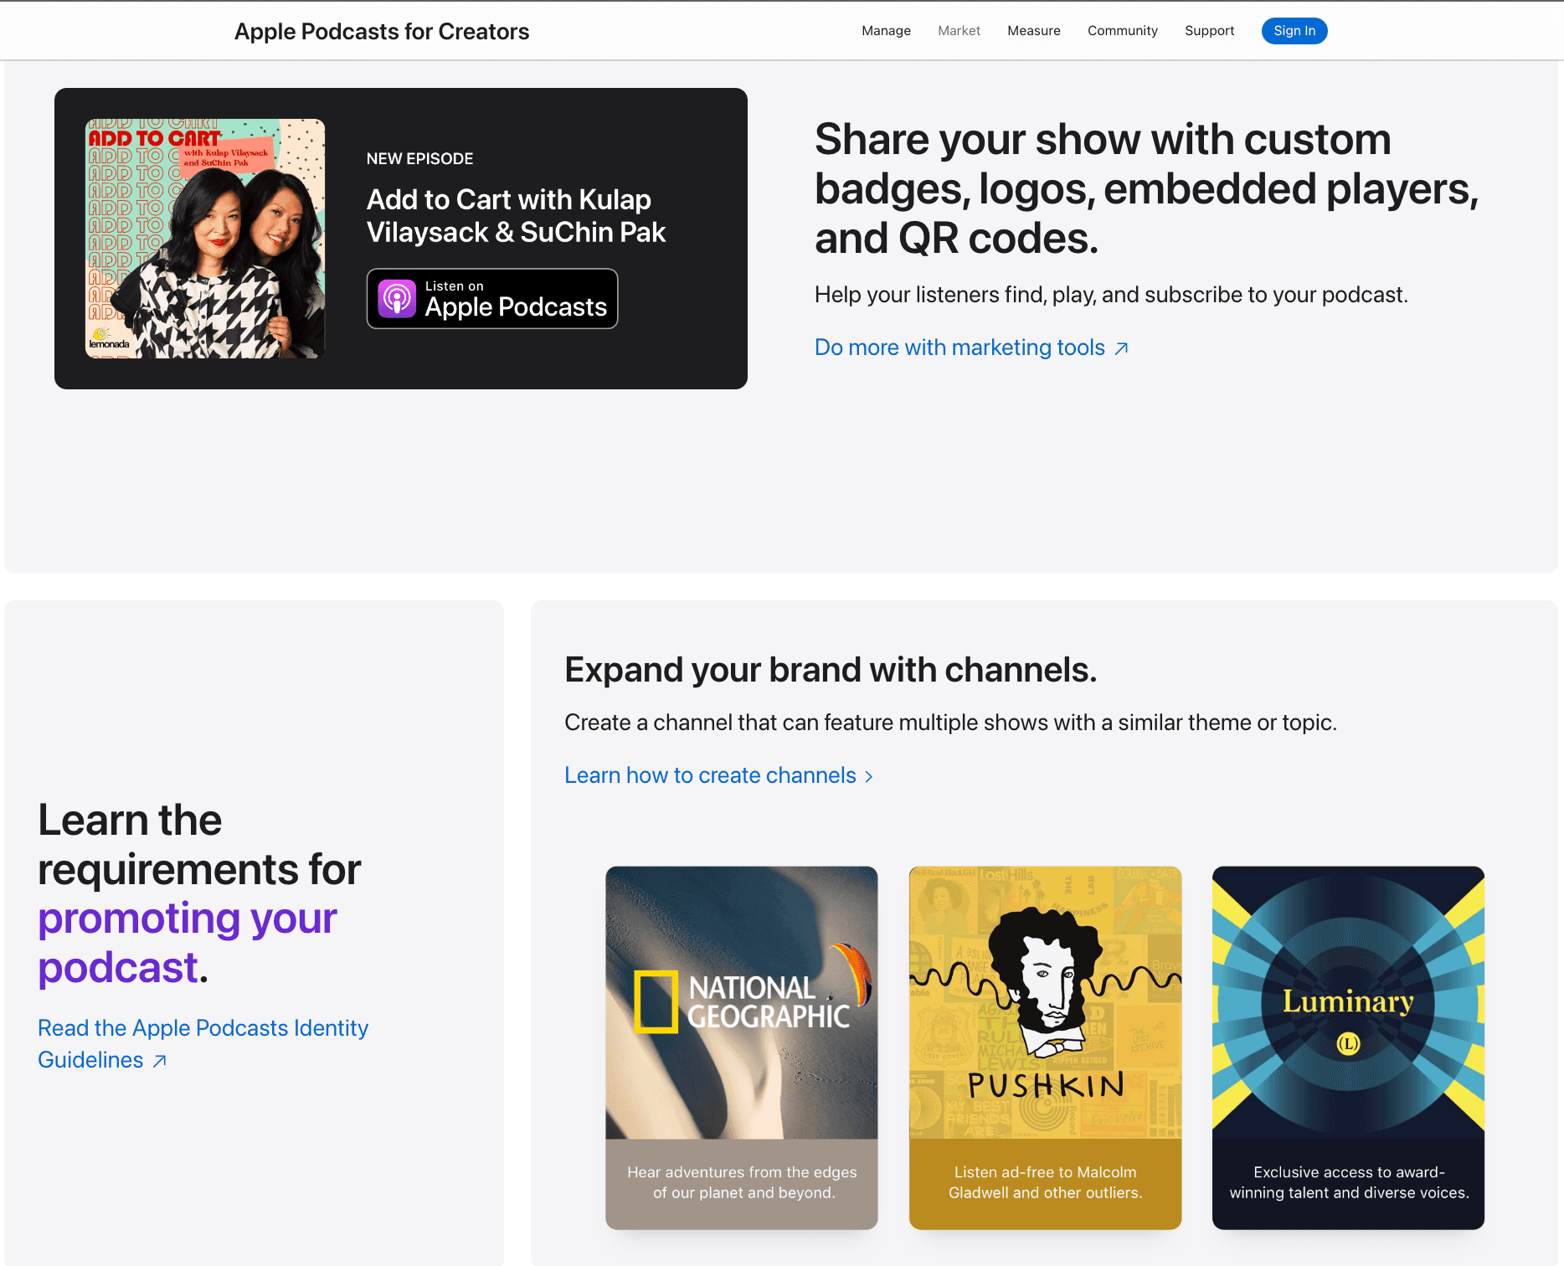Click the purple Apple Podcasts icon in badge
The height and width of the screenshot is (1266, 1564).
397,299
